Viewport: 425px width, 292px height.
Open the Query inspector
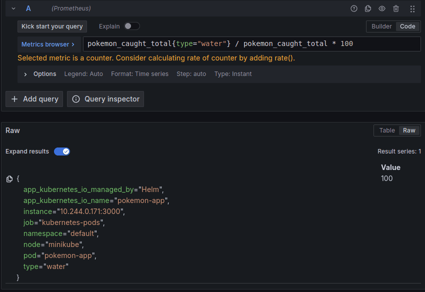pyautogui.click(x=105, y=99)
